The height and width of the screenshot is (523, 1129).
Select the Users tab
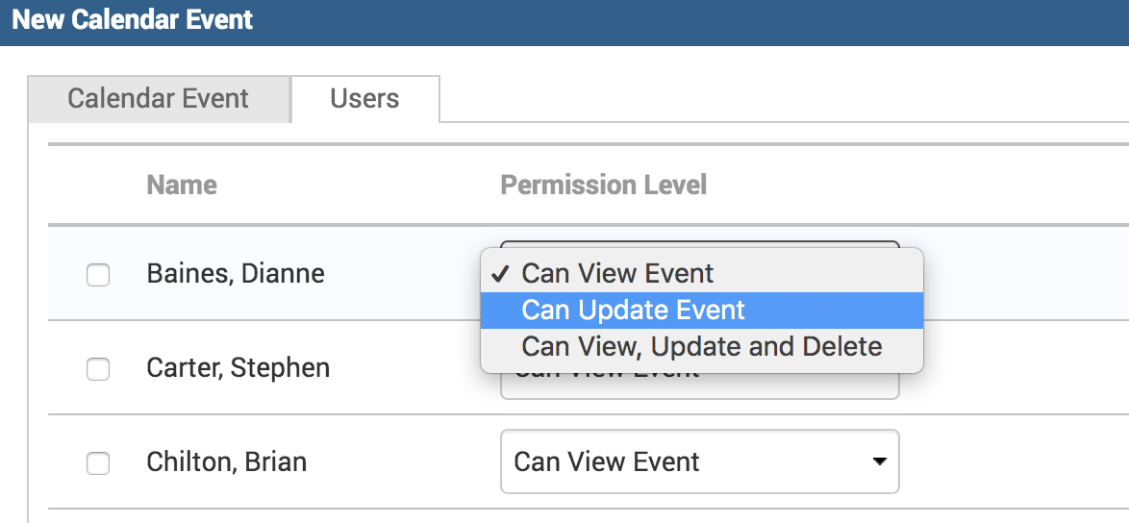364,99
